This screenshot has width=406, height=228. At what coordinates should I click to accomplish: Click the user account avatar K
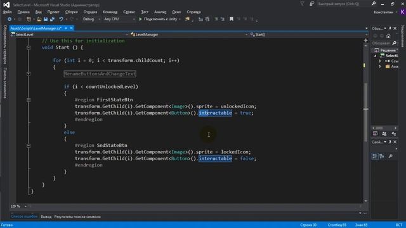pos(403,12)
